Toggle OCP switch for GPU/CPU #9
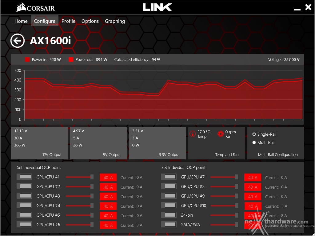 (x=169, y=196)
